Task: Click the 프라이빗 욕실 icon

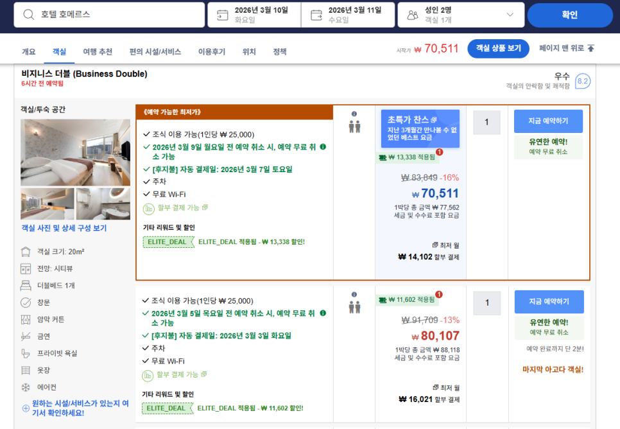Action: (x=26, y=353)
